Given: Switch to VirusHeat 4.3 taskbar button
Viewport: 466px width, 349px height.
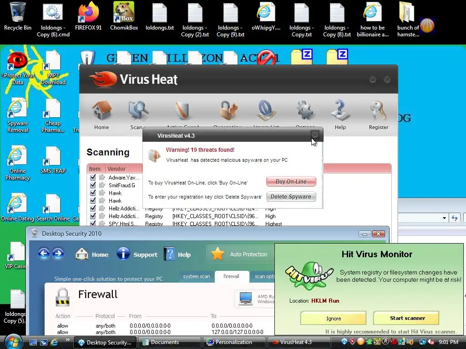Looking at the screenshot, I should click(x=299, y=342).
